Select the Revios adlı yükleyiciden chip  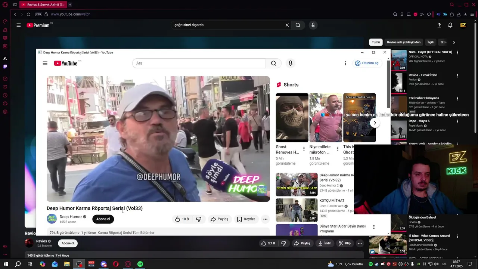[404, 42]
